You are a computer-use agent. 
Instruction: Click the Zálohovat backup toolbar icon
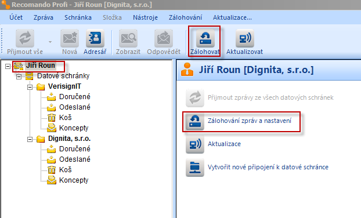(205, 38)
